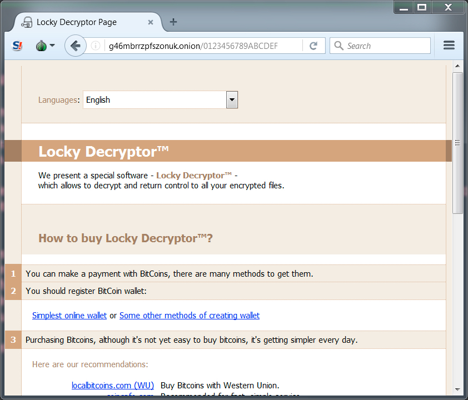Minimize the browser window
Screen dimensions: 468x400
point(404,7)
